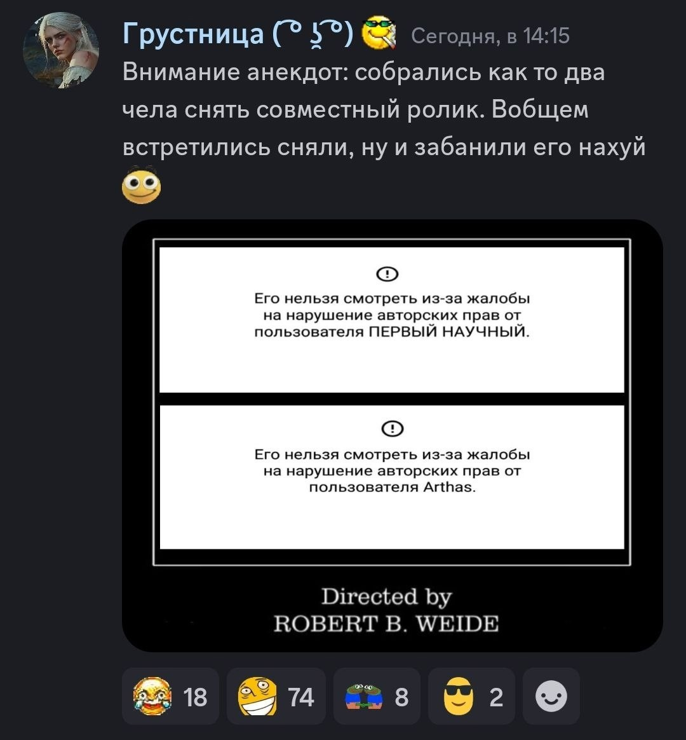Viewport: 686px width, 740px height.
Task: Toggle the reaction with count 2
Action: point(471,696)
